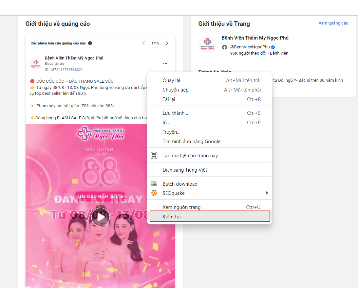Click the @BenhVienNgocPhu handle
The image size is (358, 288).
(x=250, y=47)
